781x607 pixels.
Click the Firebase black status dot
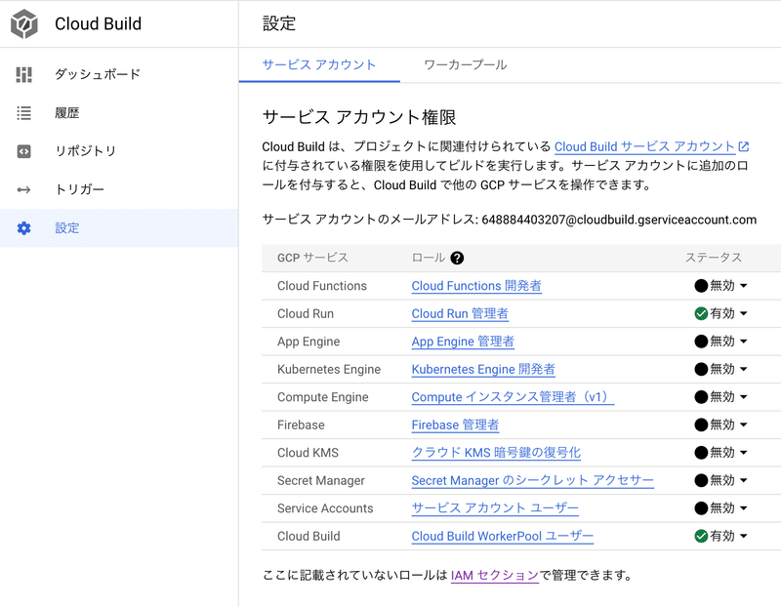[x=701, y=425]
